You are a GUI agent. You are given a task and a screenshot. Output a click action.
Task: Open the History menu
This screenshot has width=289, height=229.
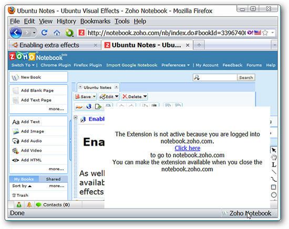[x=66, y=21]
